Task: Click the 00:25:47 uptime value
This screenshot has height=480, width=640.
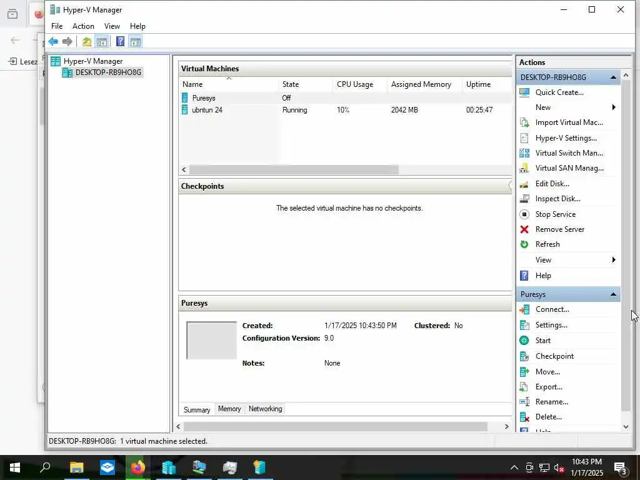Action: (x=479, y=110)
